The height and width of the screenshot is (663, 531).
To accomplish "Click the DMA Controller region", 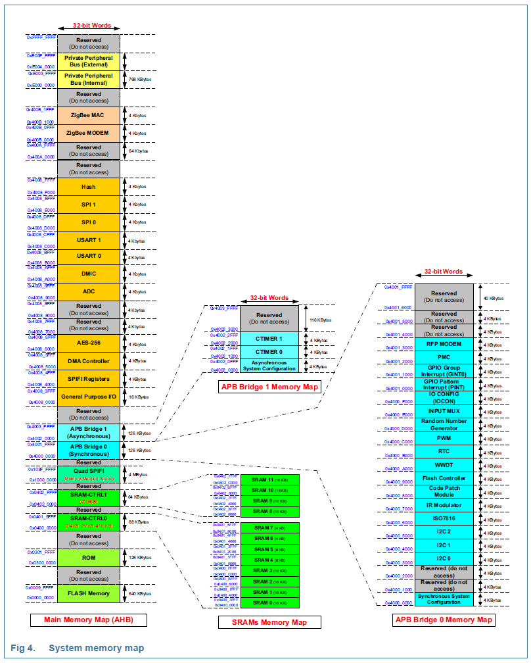I will point(89,361).
